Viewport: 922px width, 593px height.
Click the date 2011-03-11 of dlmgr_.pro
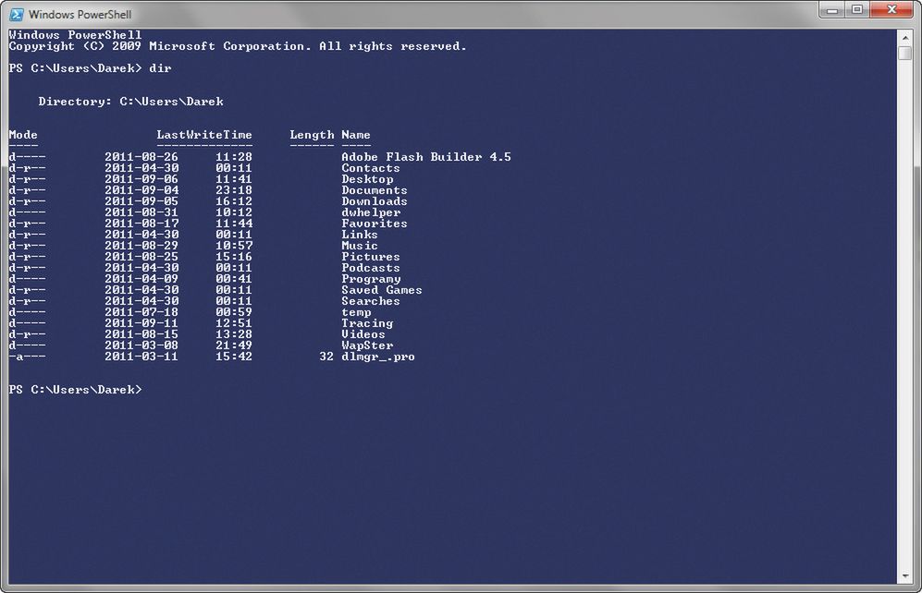[x=141, y=357]
